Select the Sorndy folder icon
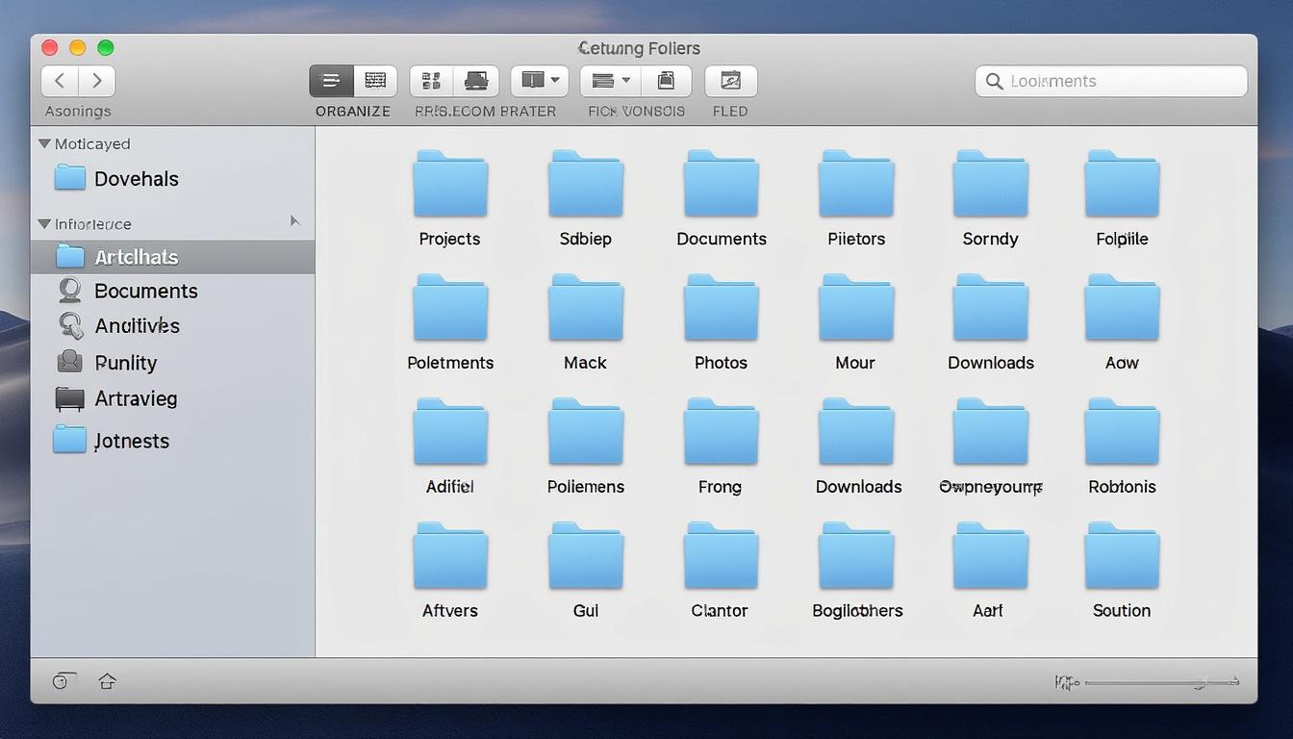Screen dimensions: 1293x739 click(991, 183)
